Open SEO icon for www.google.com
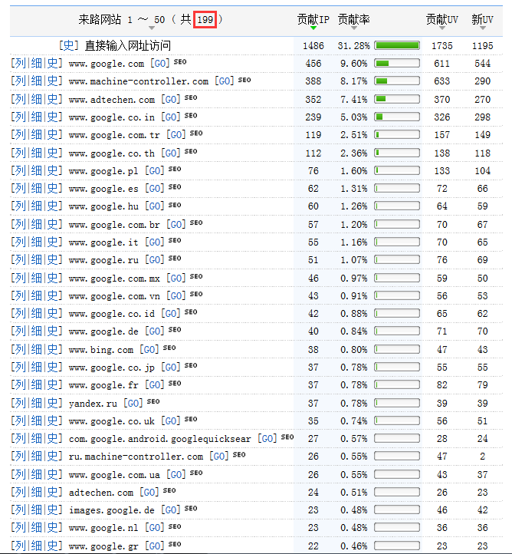Screen dimensions: 512x554 click(x=180, y=62)
